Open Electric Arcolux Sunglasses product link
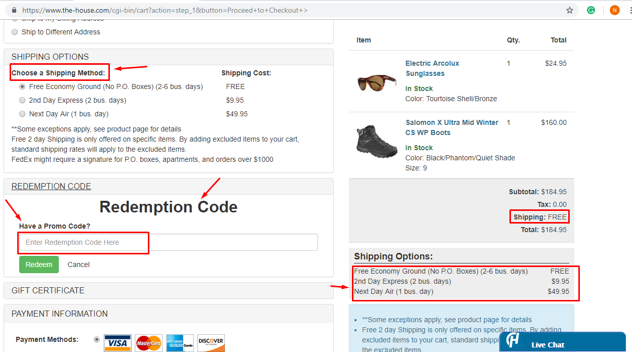Screen dimensions: 632x352 coord(432,68)
